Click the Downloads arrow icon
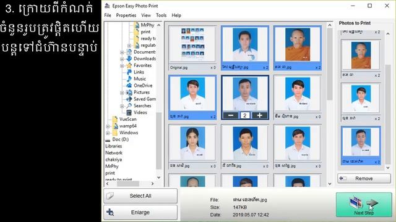The image size is (396, 222). click(x=129, y=59)
